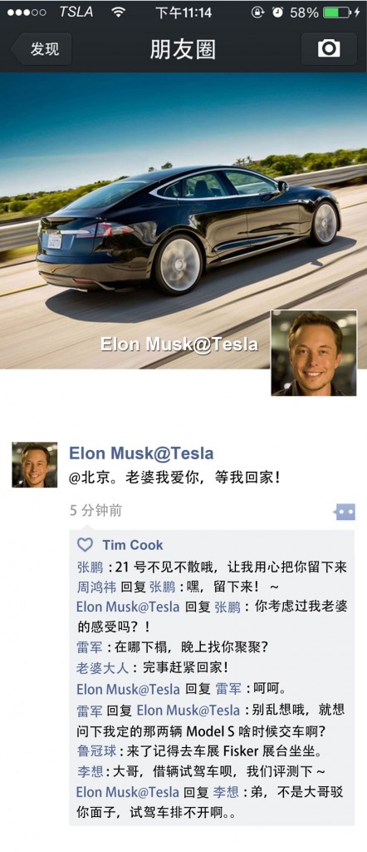
Task: Tap the alarm clock status icon
Action: pos(277,12)
